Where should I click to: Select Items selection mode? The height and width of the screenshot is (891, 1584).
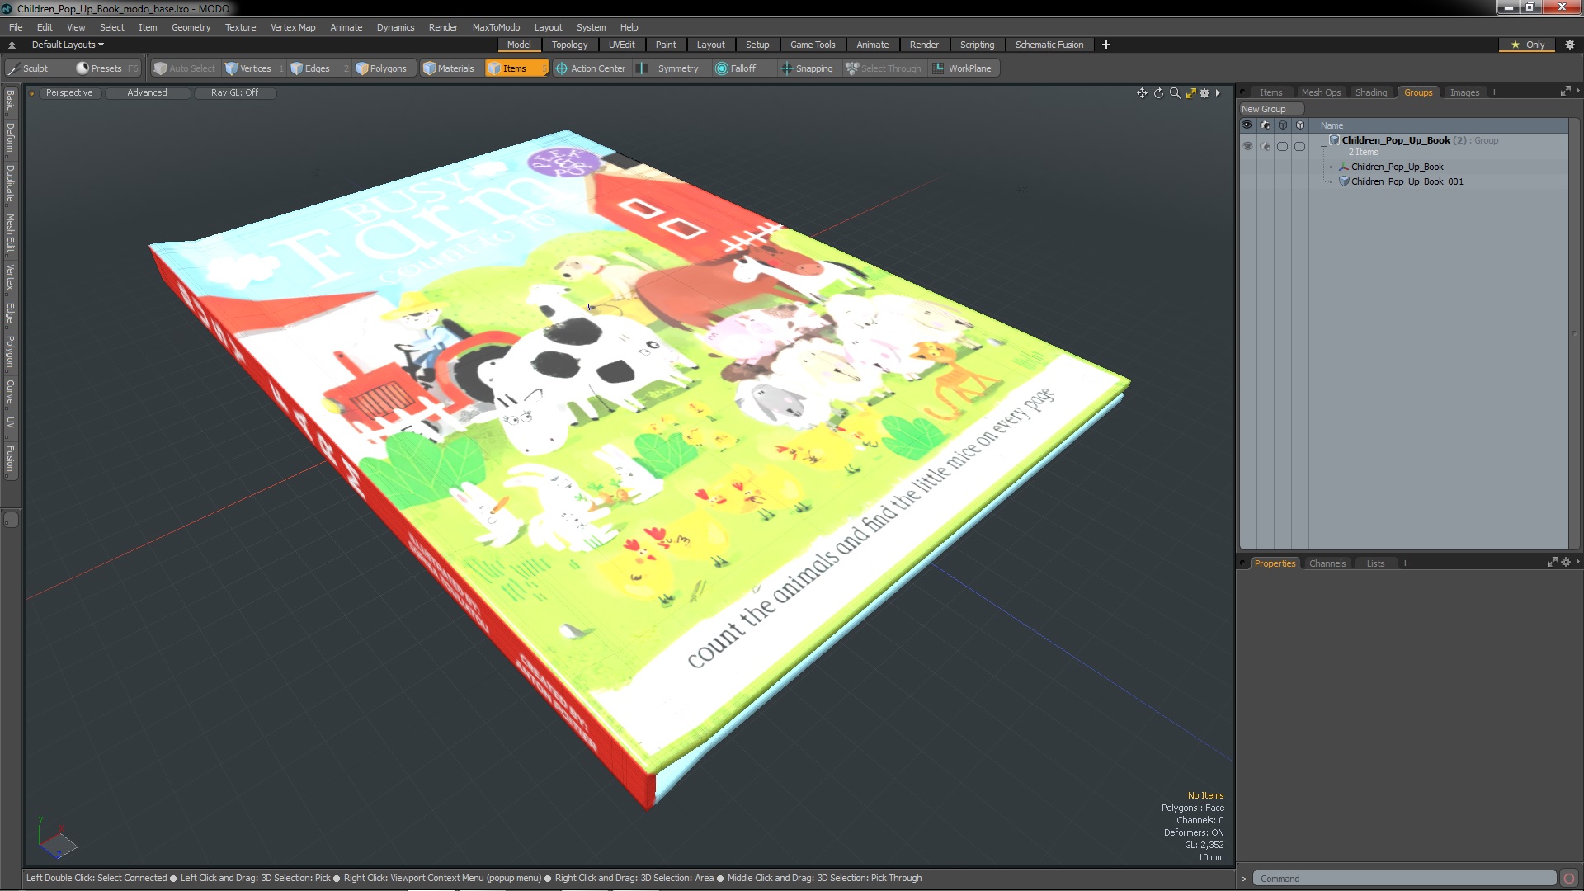click(516, 68)
